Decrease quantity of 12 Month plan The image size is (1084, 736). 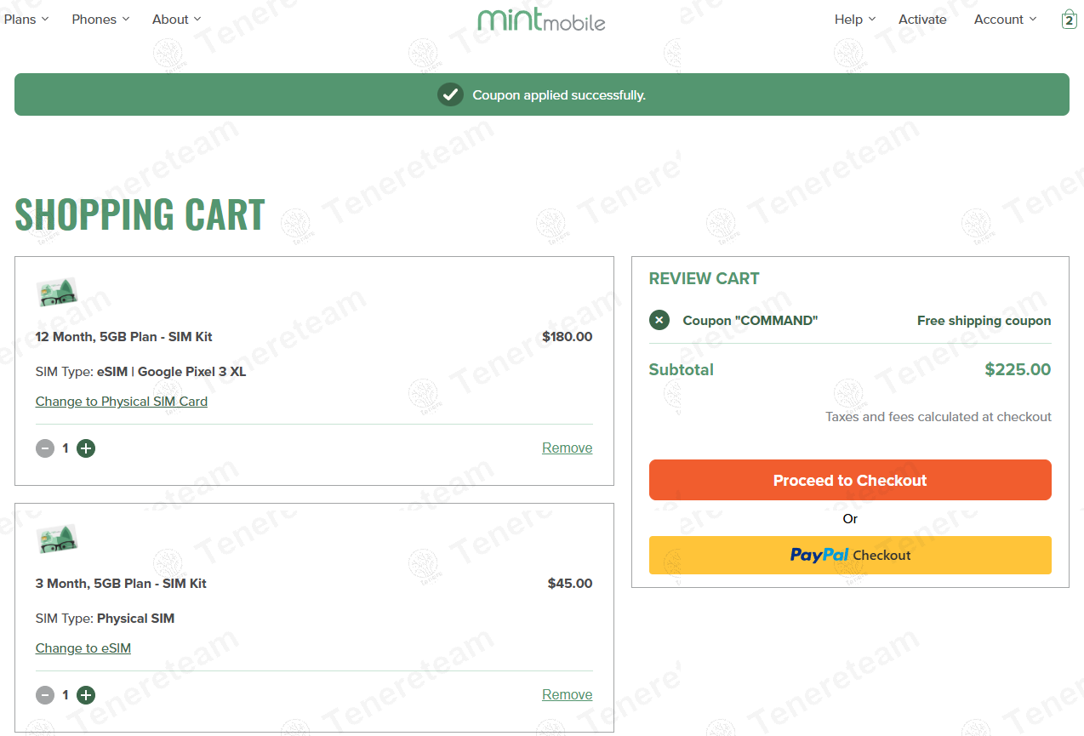45,448
